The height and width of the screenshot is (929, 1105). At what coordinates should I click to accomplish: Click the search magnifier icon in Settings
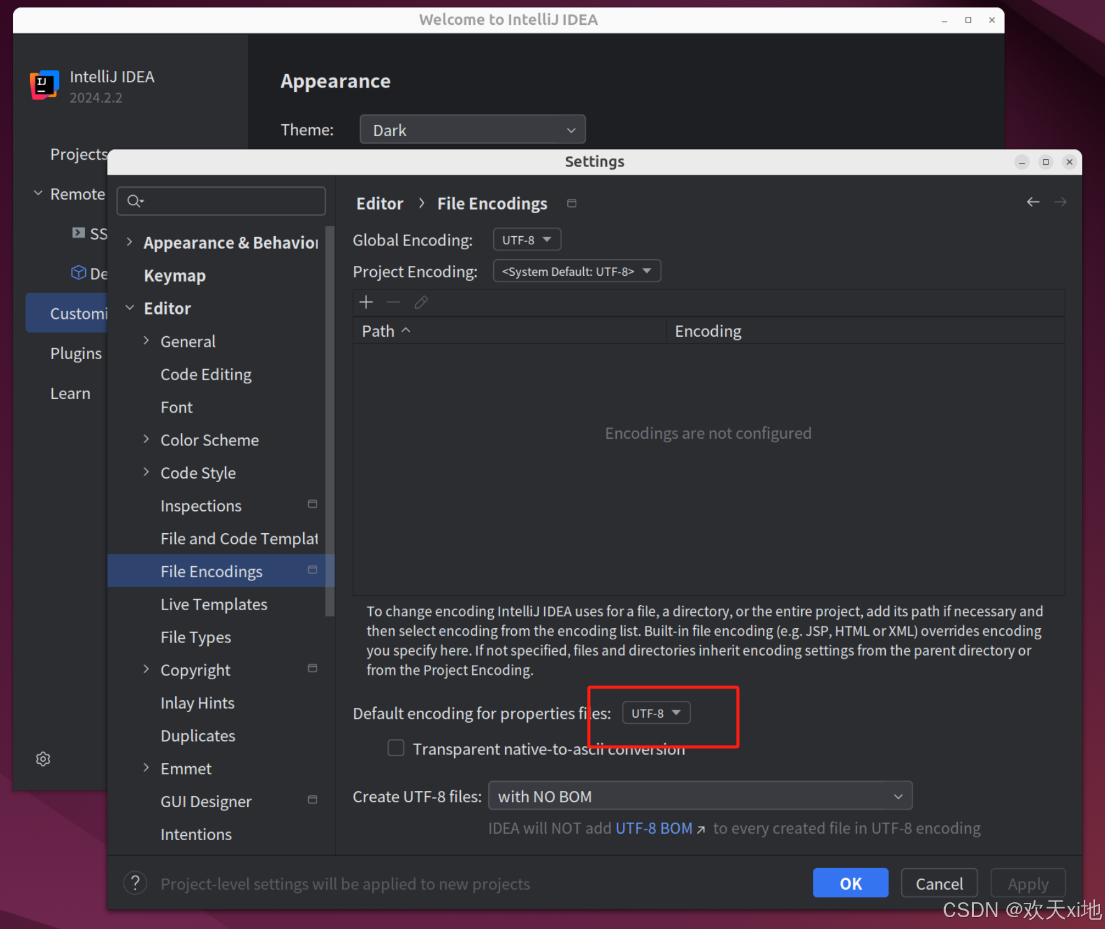[x=135, y=201]
